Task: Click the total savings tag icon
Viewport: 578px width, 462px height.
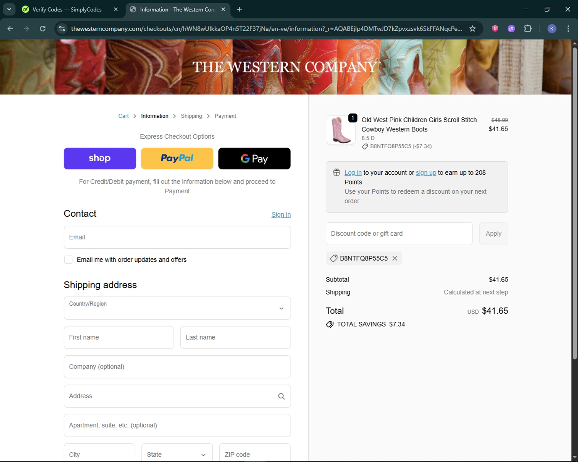Action: [330, 325]
